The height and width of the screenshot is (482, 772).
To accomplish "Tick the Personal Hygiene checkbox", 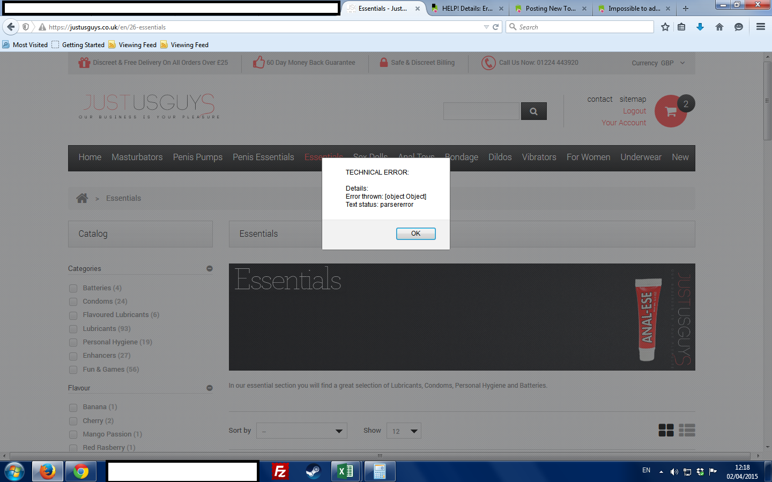I will pyautogui.click(x=73, y=342).
